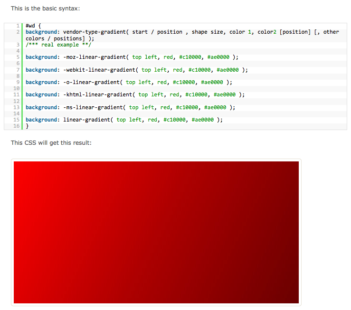Viewport: 351px width, 310px height.
Task: Click the -khtml-linear-gradient code line
Action: click(135, 94)
